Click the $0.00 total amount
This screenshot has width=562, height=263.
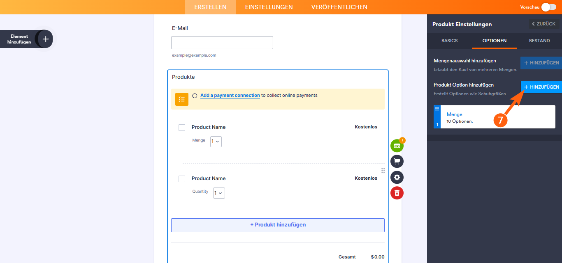click(x=378, y=257)
